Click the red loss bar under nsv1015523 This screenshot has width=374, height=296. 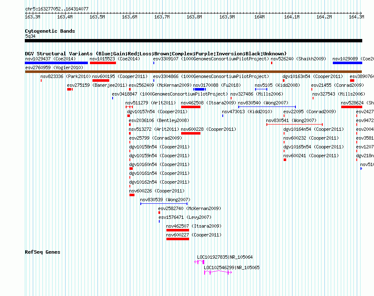tap(103, 63)
